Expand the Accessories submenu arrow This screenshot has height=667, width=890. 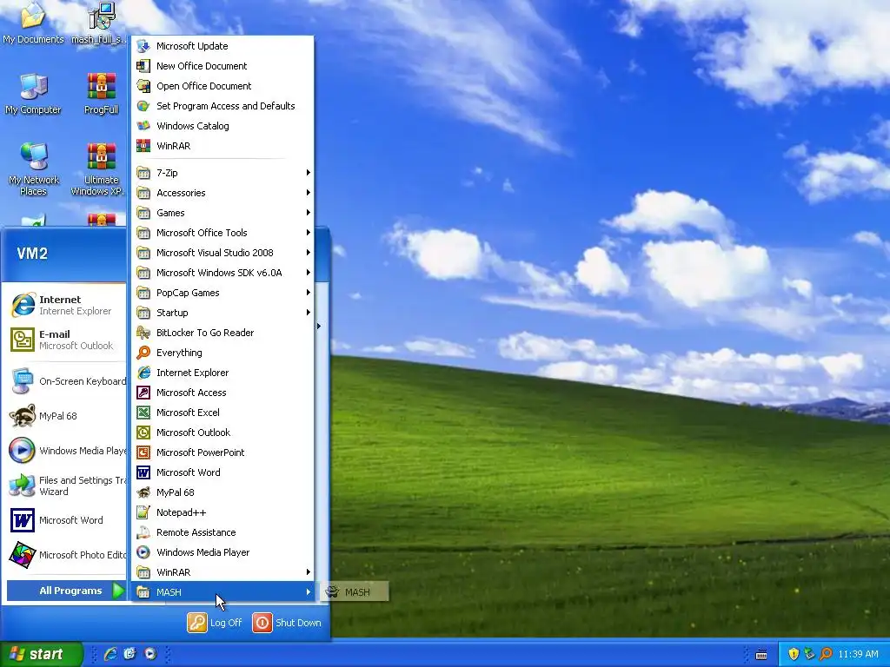[309, 192]
